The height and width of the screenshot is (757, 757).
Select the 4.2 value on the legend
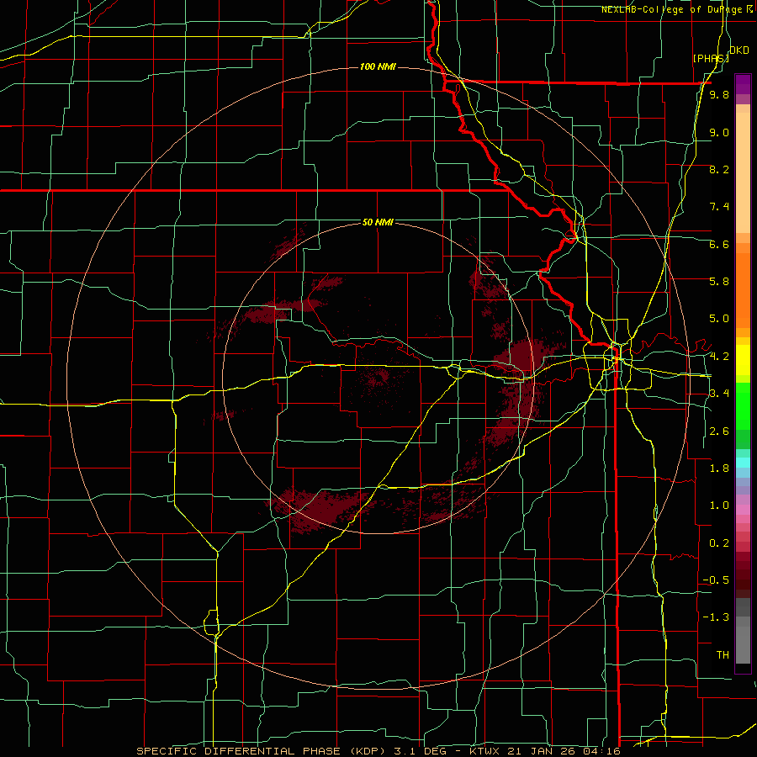(719, 357)
